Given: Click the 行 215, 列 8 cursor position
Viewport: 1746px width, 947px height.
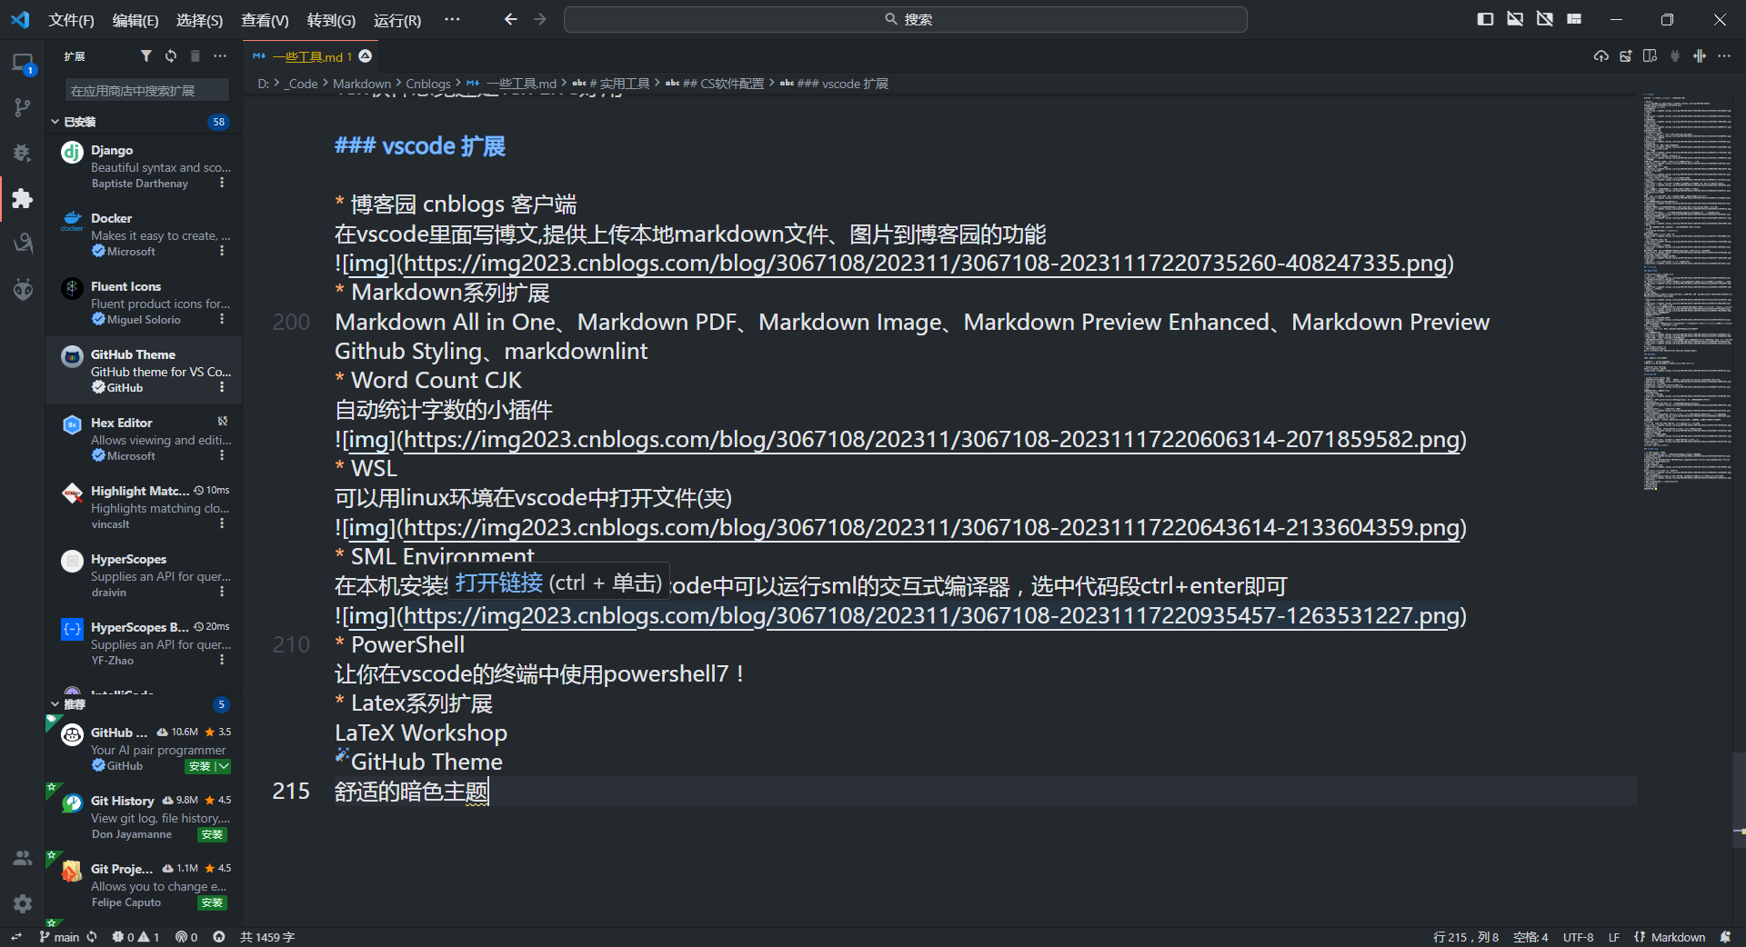Looking at the screenshot, I should point(1465,937).
